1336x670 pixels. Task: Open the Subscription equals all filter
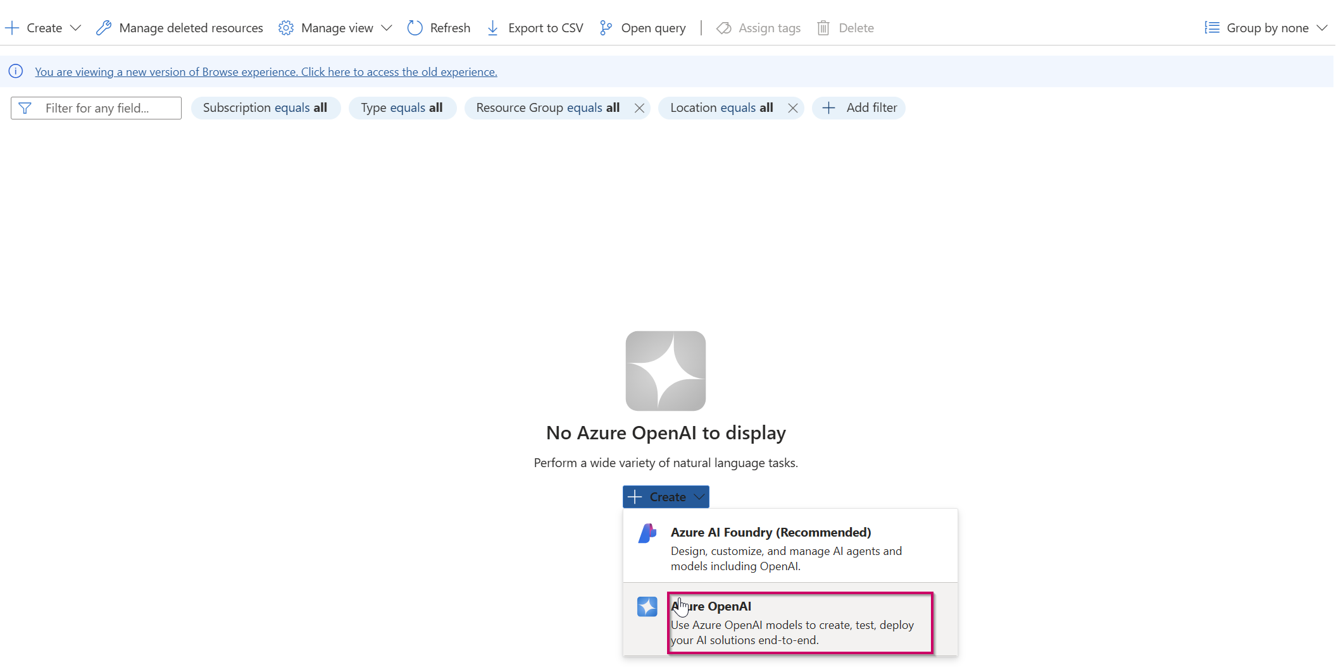(x=266, y=108)
